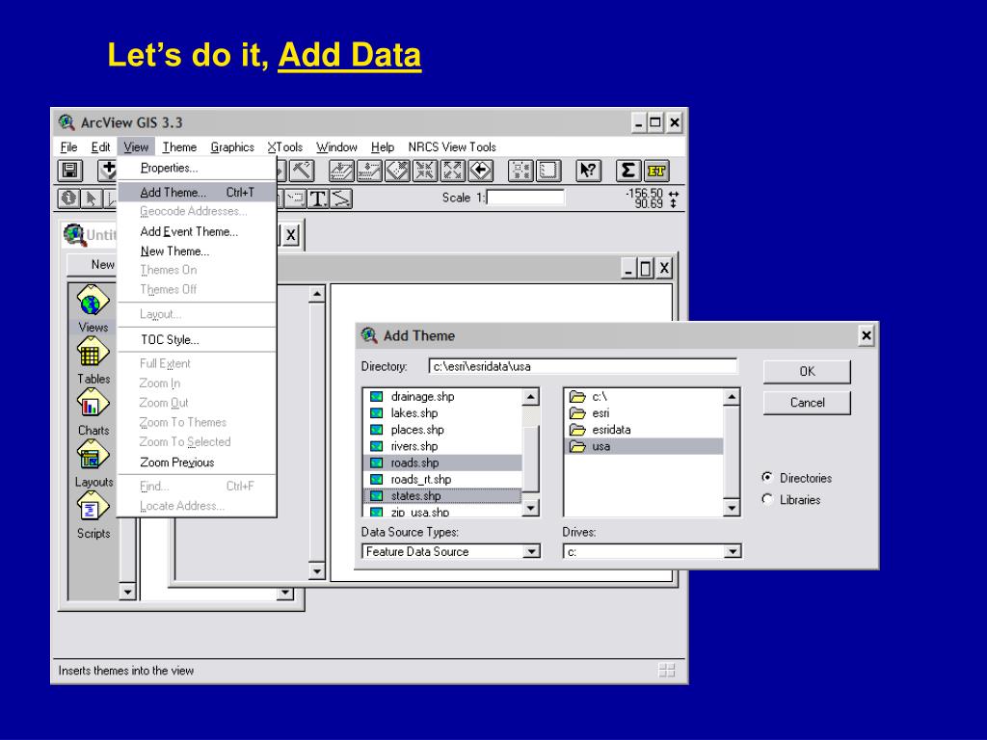Click the context Help arrow-question icon

[589, 171]
